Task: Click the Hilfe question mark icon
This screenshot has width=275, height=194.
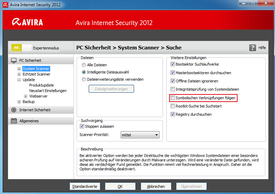Action: coord(252,48)
